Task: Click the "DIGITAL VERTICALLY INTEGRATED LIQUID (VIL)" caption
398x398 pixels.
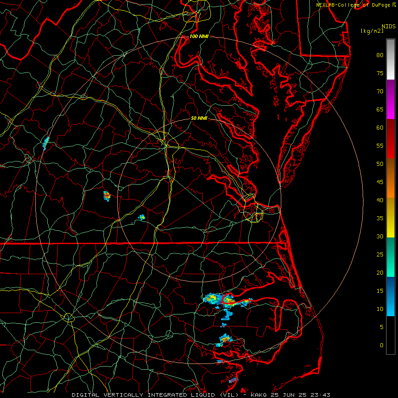Action: [x=154, y=395]
